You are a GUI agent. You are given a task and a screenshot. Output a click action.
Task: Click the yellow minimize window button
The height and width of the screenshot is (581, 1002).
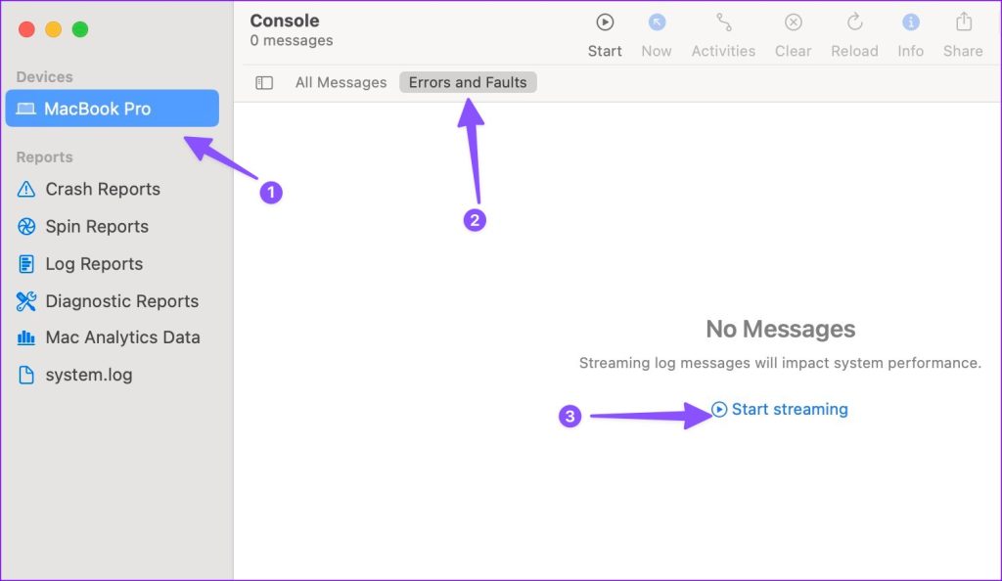[54, 29]
